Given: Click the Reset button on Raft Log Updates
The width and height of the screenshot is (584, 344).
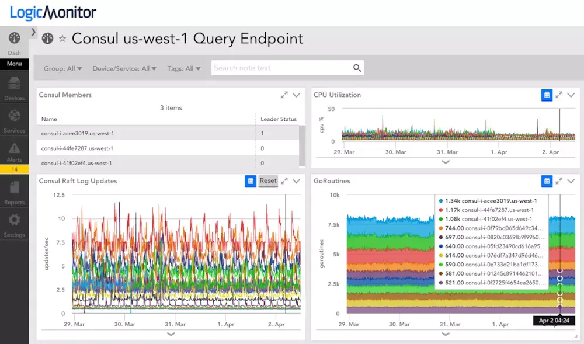Looking at the screenshot, I should point(268,181).
